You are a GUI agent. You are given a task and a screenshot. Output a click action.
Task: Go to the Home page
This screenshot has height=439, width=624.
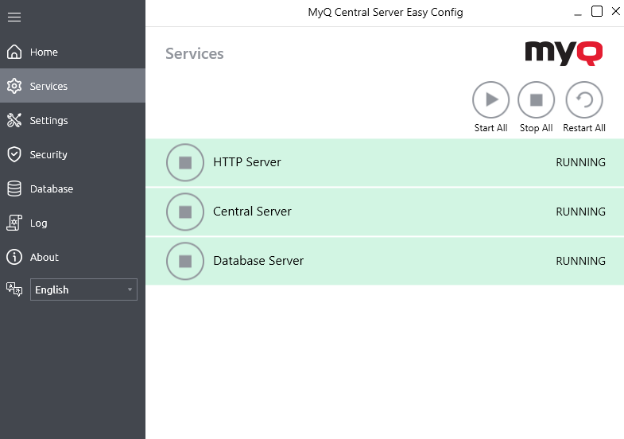point(44,52)
